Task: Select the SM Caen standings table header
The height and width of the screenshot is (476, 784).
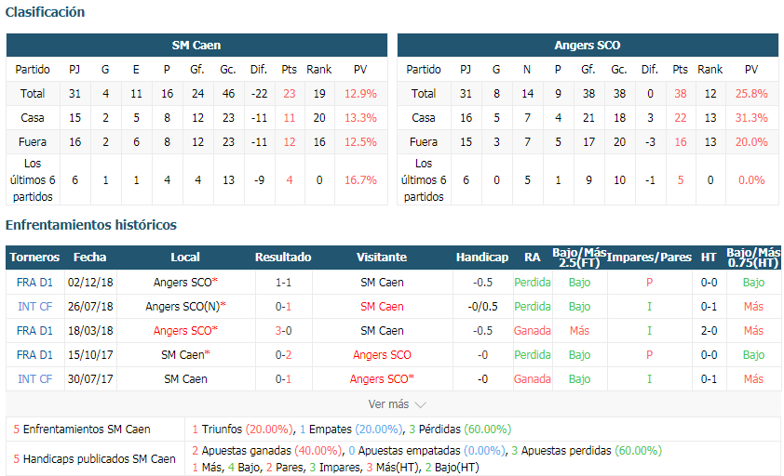Action: [196, 45]
